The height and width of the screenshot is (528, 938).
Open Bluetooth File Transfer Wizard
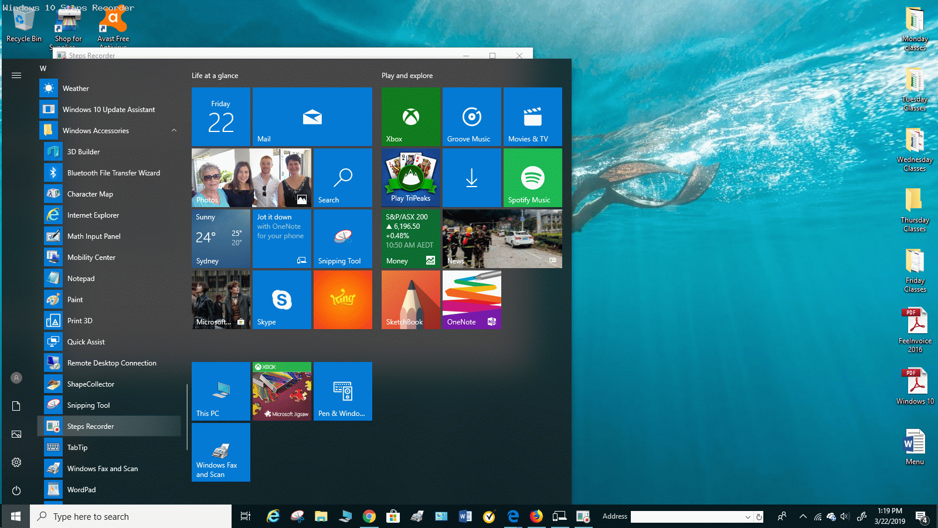110,173
